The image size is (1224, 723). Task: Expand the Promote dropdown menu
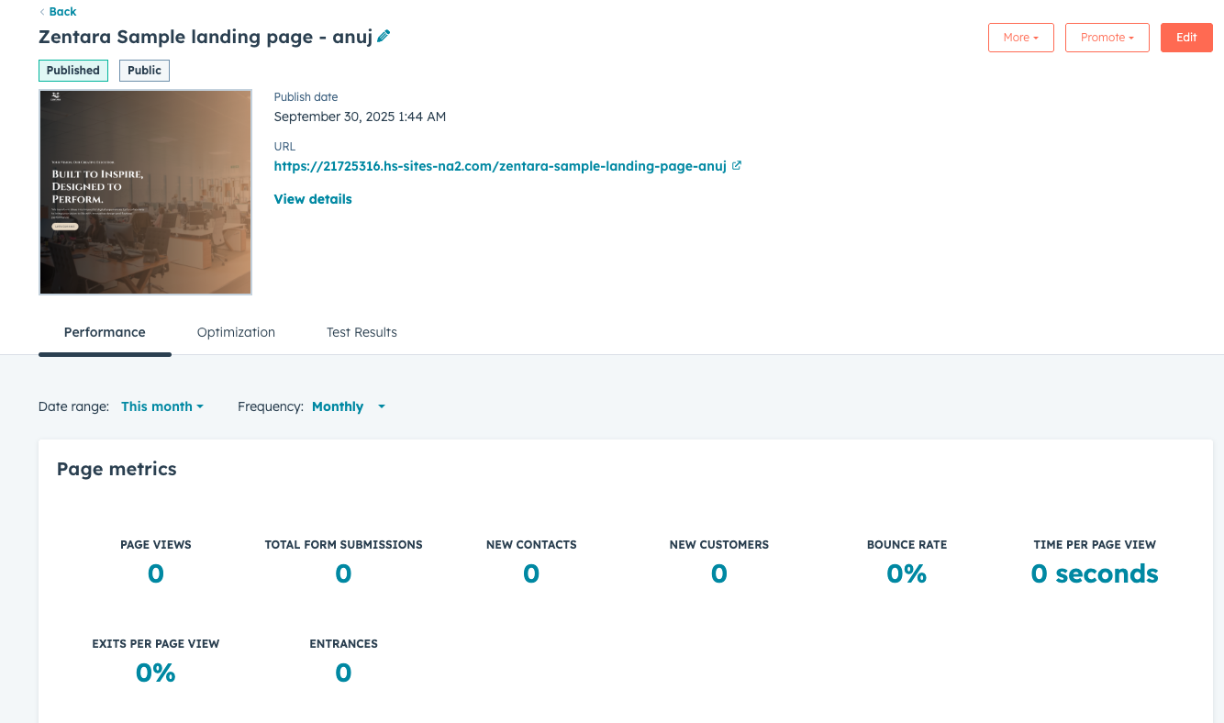(x=1107, y=38)
